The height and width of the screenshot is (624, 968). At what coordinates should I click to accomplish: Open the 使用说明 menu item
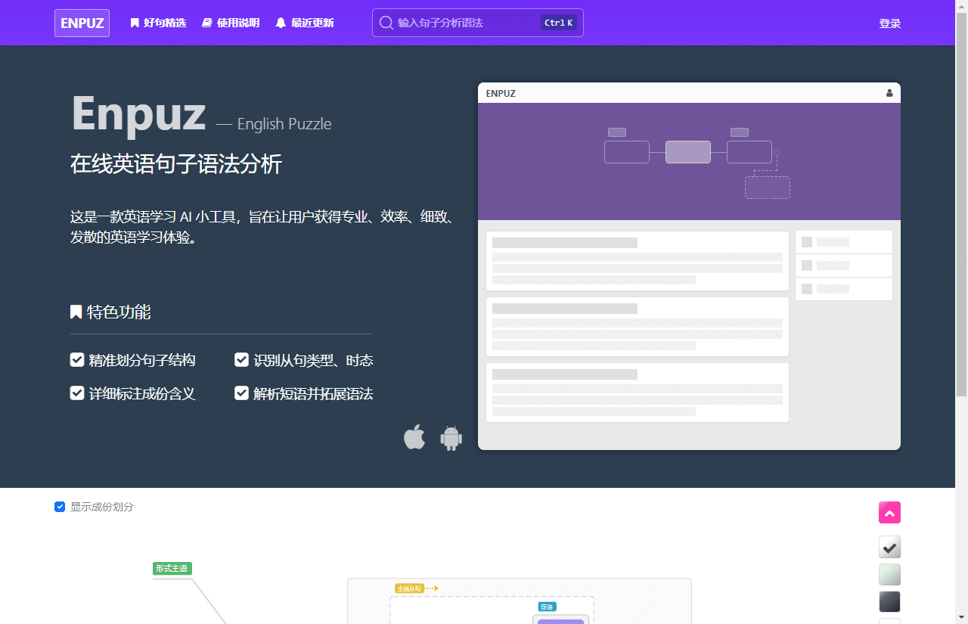231,23
